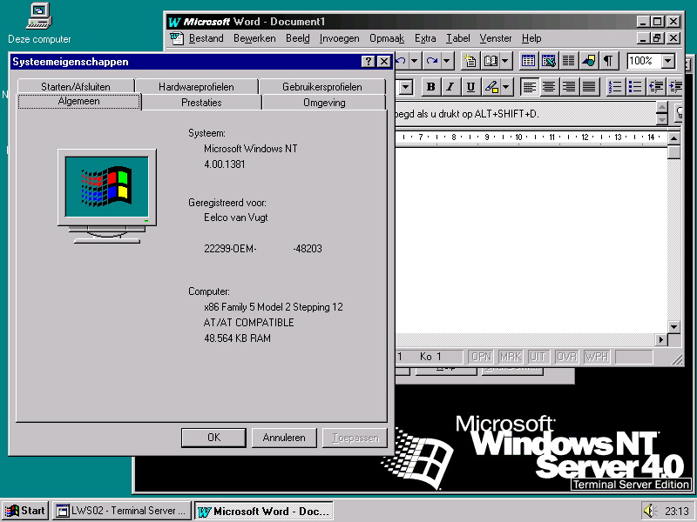Toggle bold formatting
Image resolution: width=697 pixels, height=522 pixels.
pyautogui.click(x=430, y=87)
